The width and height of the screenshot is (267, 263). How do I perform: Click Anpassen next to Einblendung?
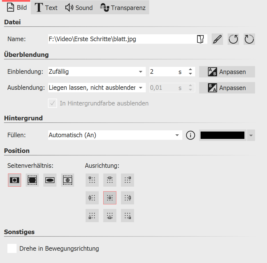pos(227,72)
